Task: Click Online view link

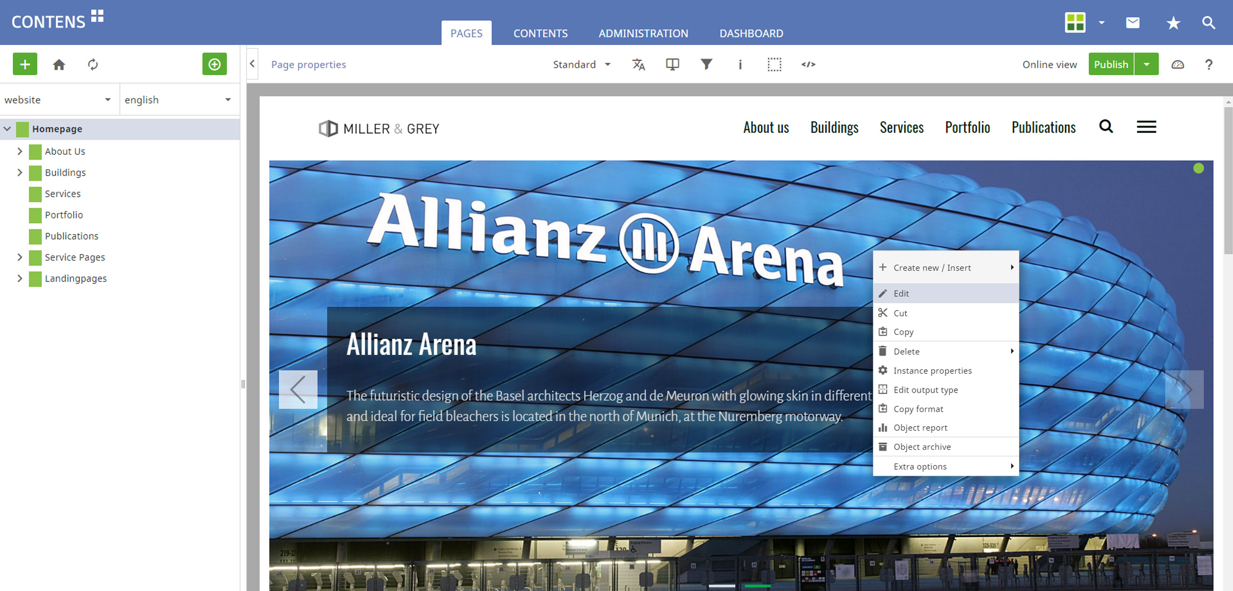Action: click(x=1049, y=64)
